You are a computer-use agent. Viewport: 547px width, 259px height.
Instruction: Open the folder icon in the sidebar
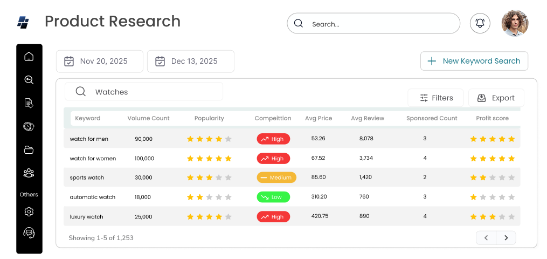[29, 149]
